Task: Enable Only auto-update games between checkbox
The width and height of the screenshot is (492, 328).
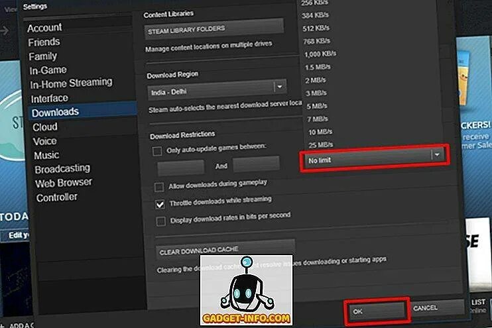Action: click(157, 151)
